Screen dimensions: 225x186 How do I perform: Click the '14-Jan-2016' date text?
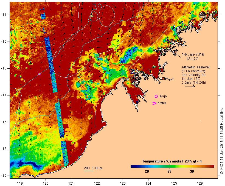pos(193,54)
